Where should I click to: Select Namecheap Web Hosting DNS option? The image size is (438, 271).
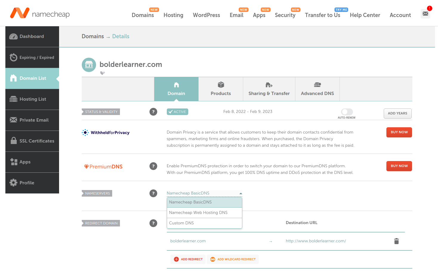[x=204, y=213]
